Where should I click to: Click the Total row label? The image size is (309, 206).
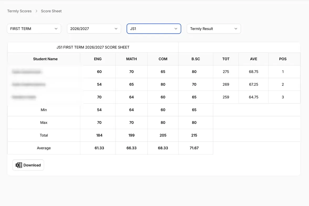pos(44,135)
